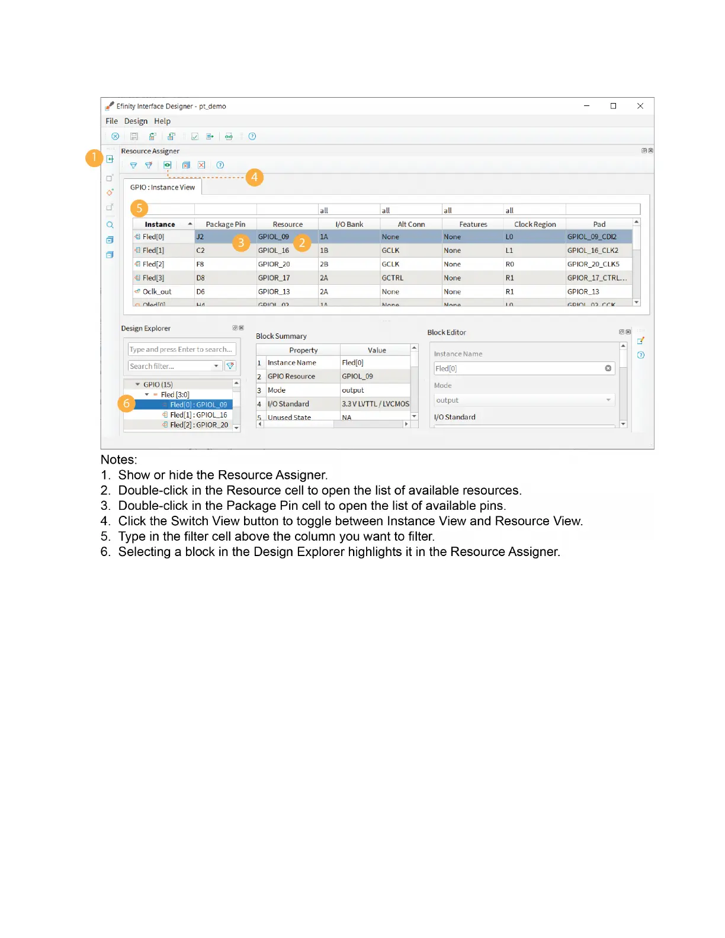The height and width of the screenshot is (938, 725).
Task: Click the help icon beside Block Editor
Action: [x=640, y=355]
